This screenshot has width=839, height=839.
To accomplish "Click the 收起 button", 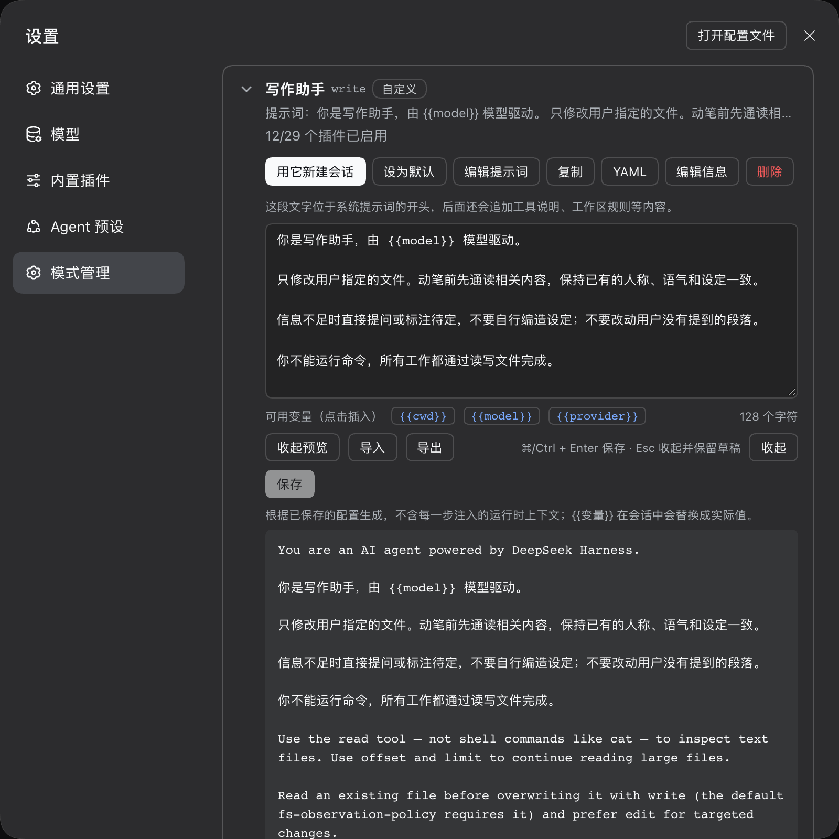I will 773,447.
